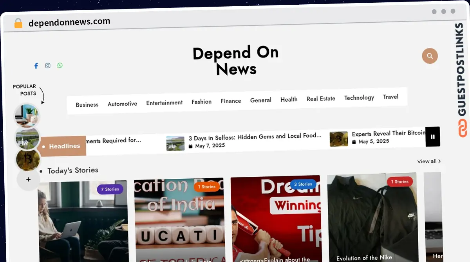470x262 pixels.
Task: Pause the headlines ticker
Action: coord(433,137)
